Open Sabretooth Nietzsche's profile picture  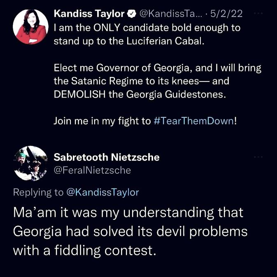(x=30, y=163)
